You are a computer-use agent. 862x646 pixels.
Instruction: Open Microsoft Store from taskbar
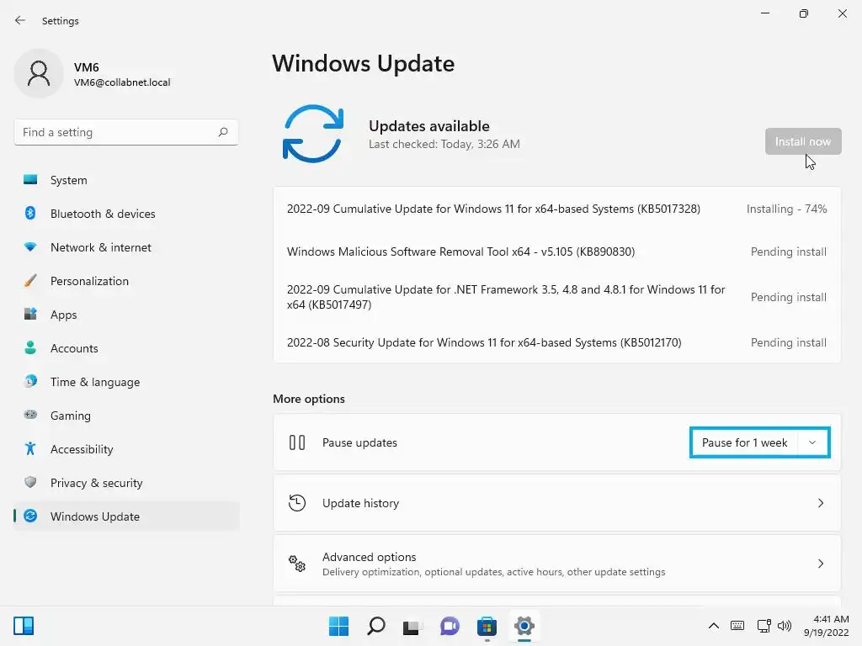pyautogui.click(x=487, y=626)
